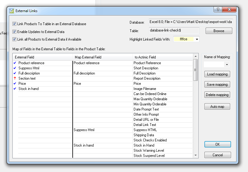Uncheck Link all Products to External Data

coord(15,39)
